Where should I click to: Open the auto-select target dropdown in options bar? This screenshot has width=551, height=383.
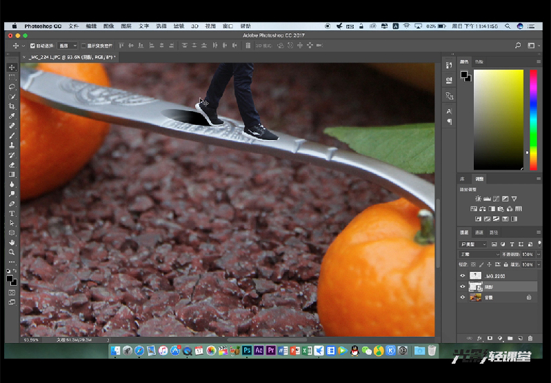pyautogui.click(x=67, y=46)
